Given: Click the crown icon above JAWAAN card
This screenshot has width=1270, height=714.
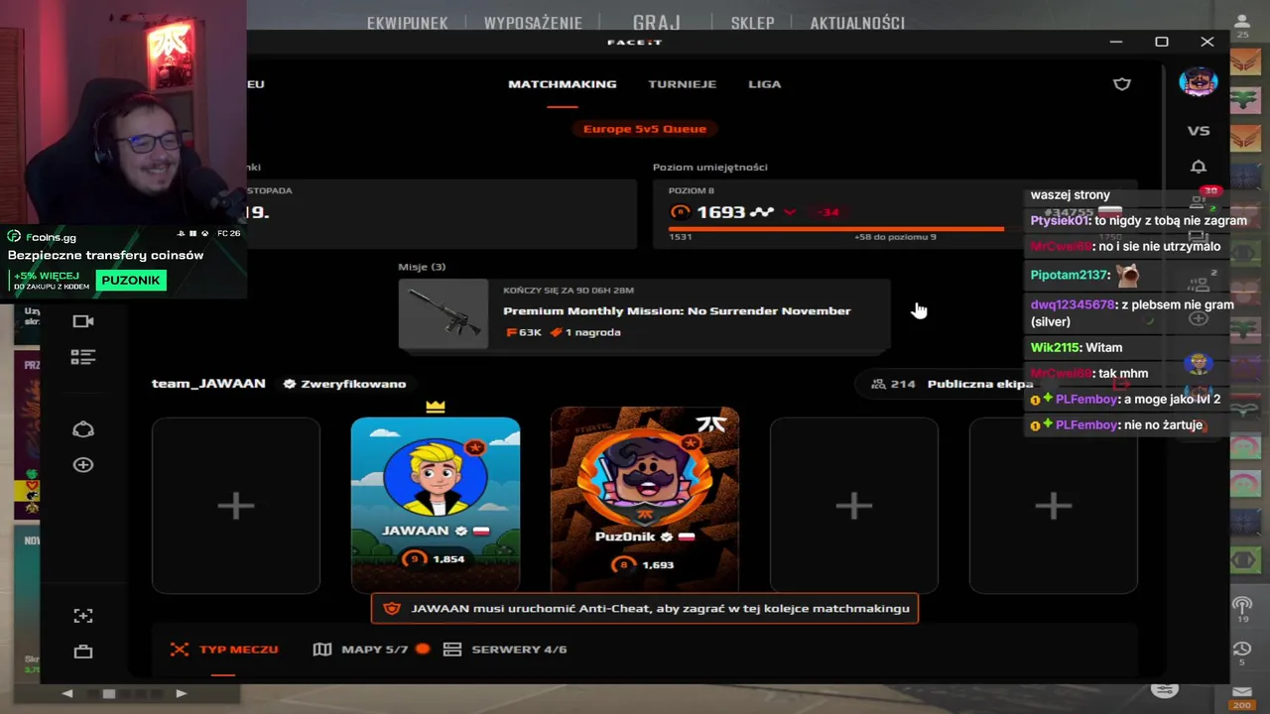Looking at the screenshot, I should [x=436, y=407].
